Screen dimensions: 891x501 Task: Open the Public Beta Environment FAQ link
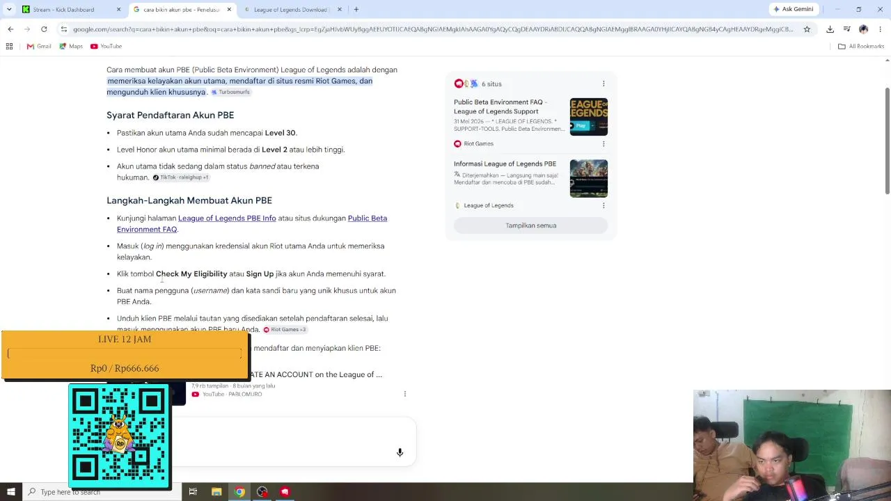tap(252, 224)
